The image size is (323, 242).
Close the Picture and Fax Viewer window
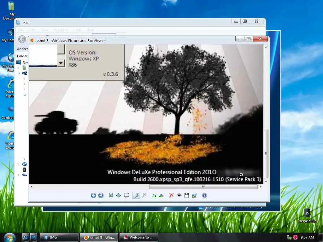pyautogui.click(x=260, y=39)
